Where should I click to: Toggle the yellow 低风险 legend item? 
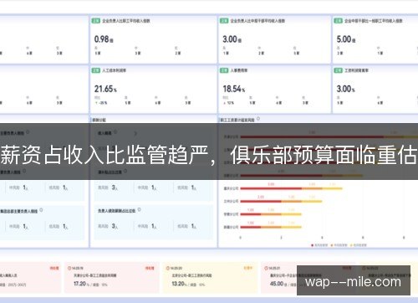click(359, 245)
